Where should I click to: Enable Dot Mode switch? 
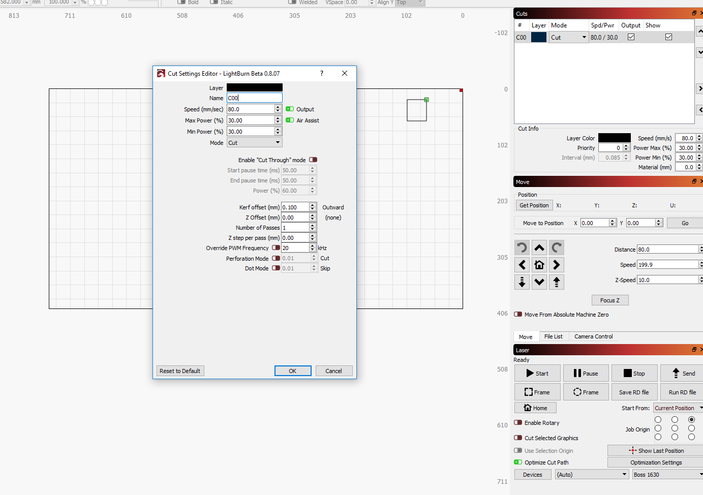pos(276,268)
